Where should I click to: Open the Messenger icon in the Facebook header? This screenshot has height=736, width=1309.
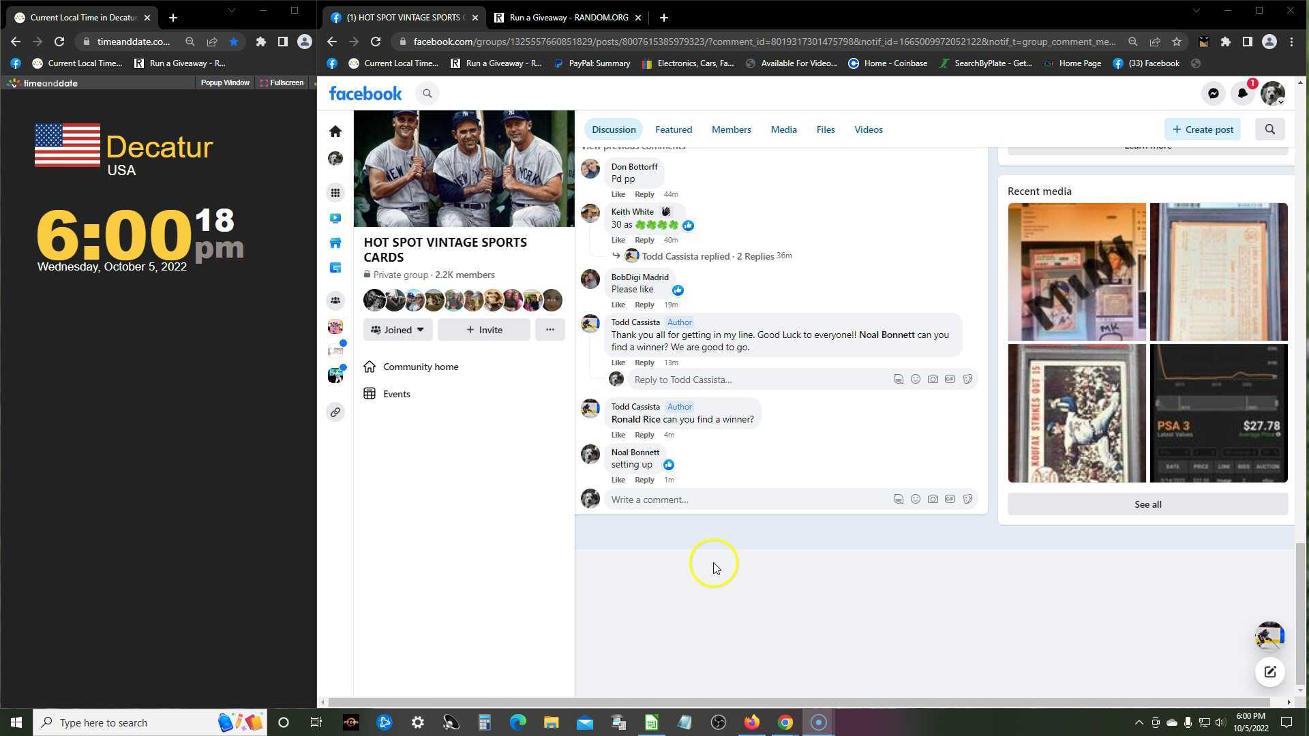(x=1213, y=93)
